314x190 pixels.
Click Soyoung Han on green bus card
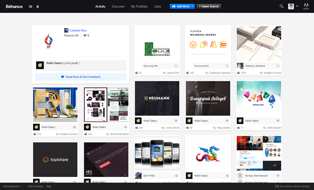(151, 66)
